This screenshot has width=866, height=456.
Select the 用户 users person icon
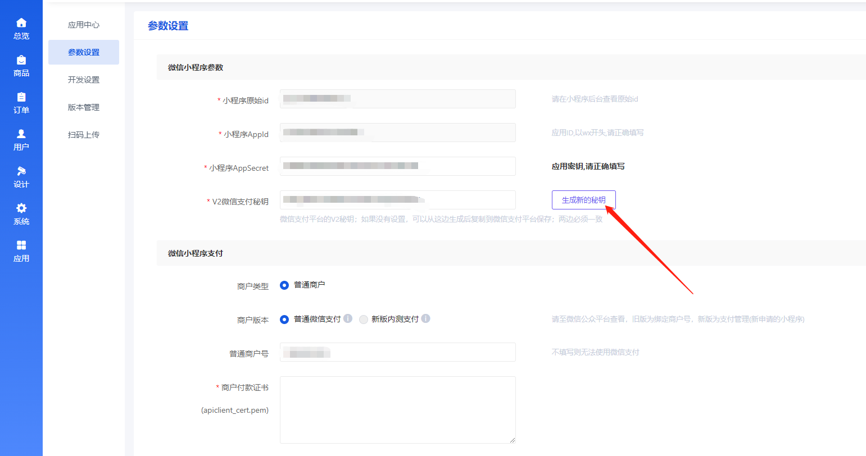pyautogui.click(x=21, y=134)
